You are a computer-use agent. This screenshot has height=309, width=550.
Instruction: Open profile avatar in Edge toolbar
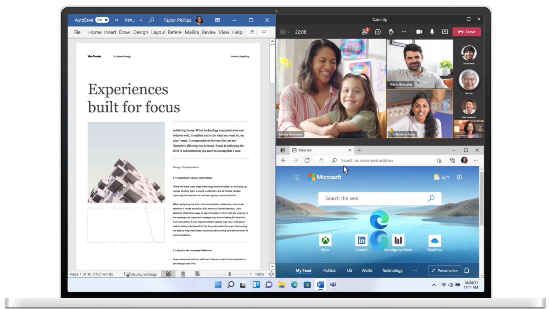(x=464, y=160)
